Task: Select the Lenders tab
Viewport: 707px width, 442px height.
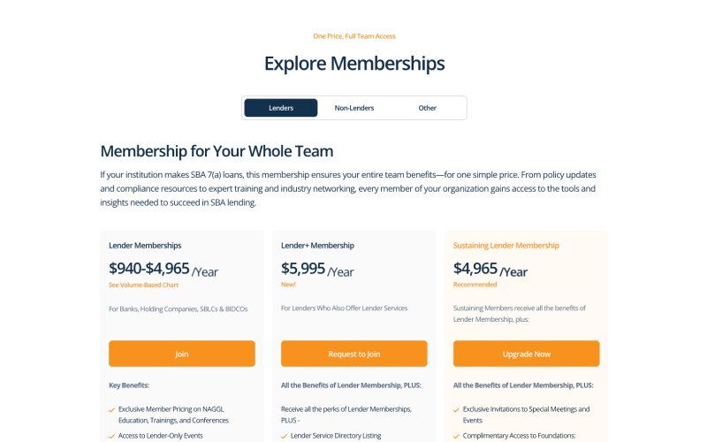Action: click(x=281, y=108)
